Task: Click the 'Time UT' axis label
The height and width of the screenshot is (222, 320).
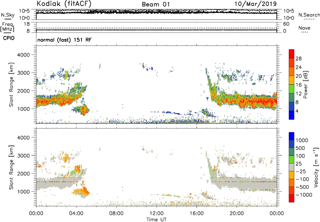Action: pyautogui.click(x=156, y=220)
